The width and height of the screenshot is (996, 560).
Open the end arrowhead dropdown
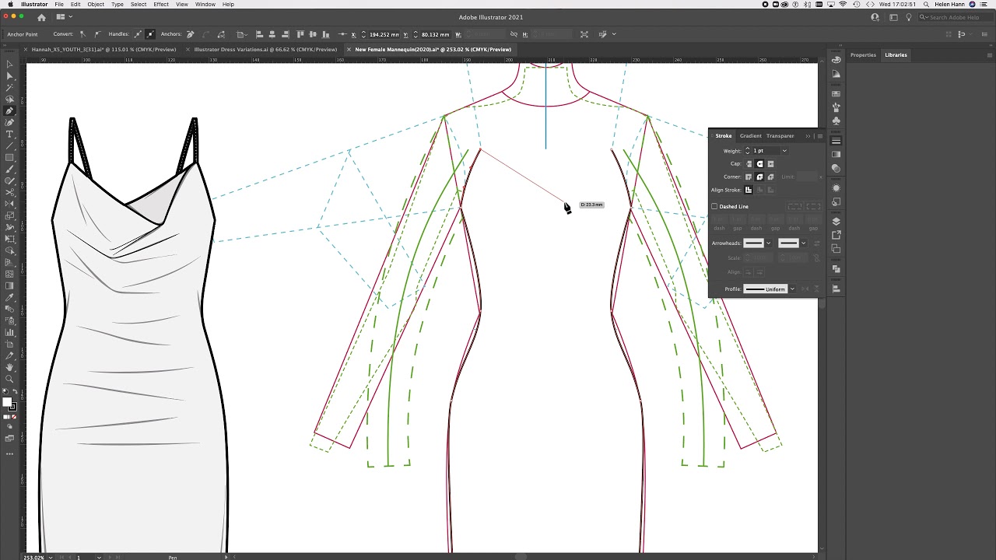point(804,243)
